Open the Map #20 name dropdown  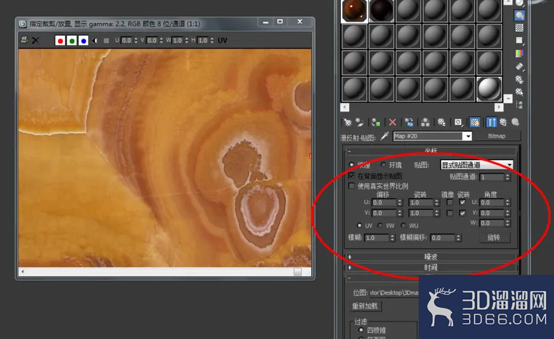click(x=468, y=136)
